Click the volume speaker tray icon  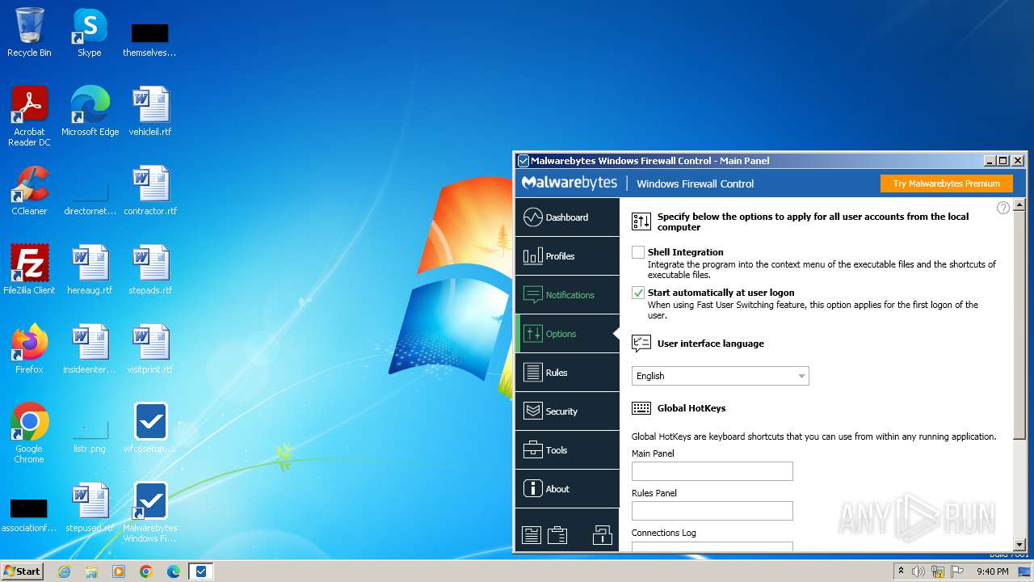918,571
